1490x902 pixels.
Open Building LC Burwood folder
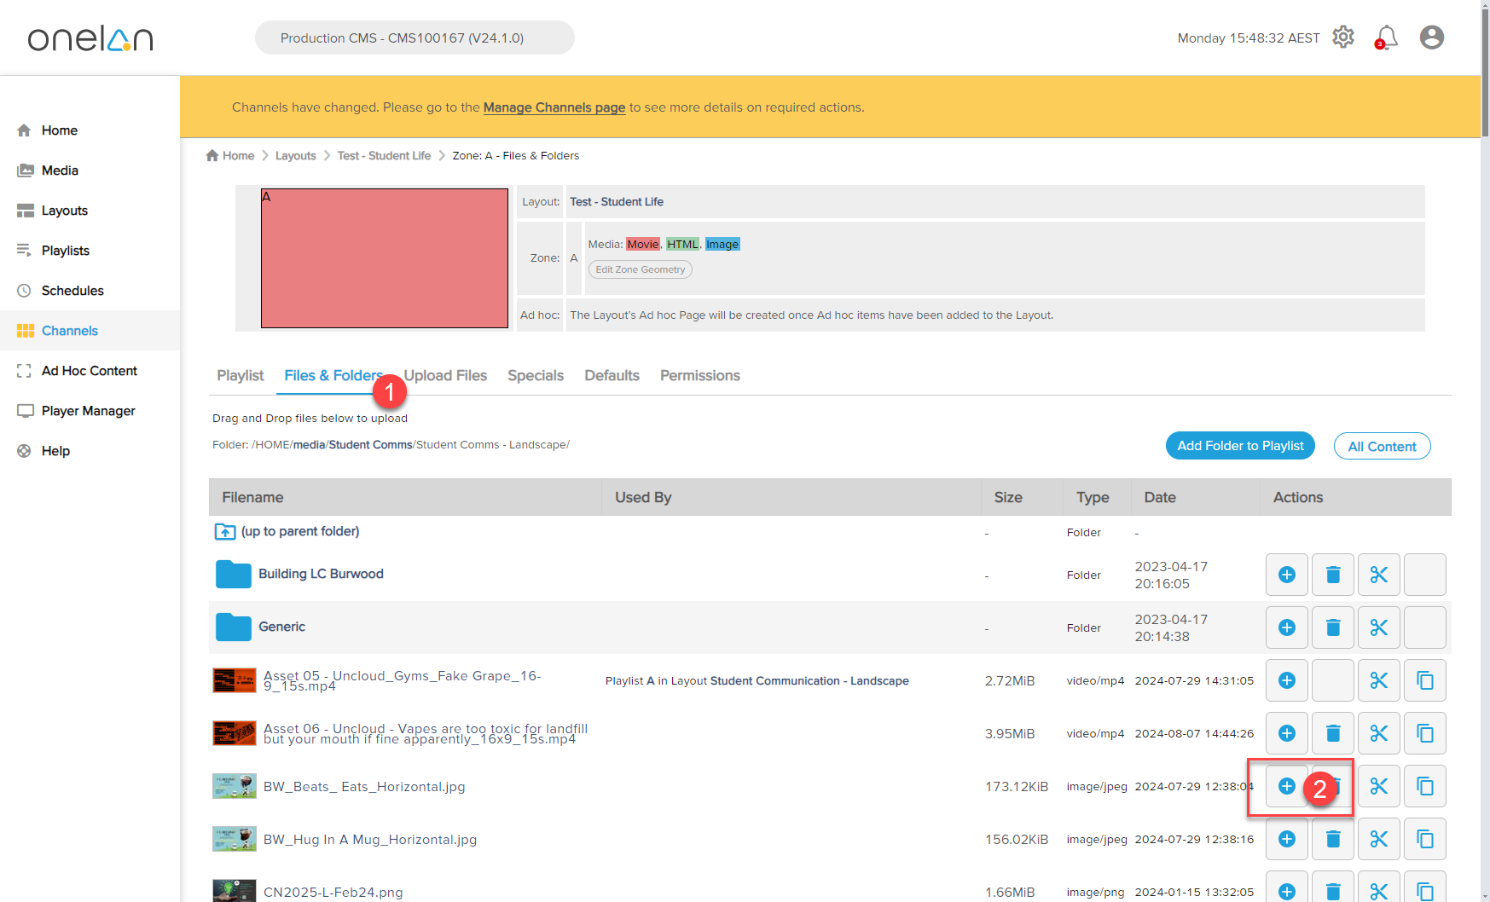pyautogui.click(x=321, y=574)
